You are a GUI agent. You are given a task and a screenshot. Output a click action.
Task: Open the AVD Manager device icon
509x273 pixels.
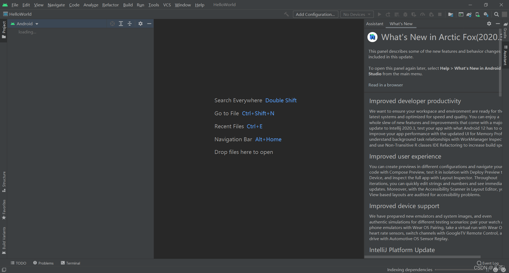pyautogui.click(x=477, y=14)
